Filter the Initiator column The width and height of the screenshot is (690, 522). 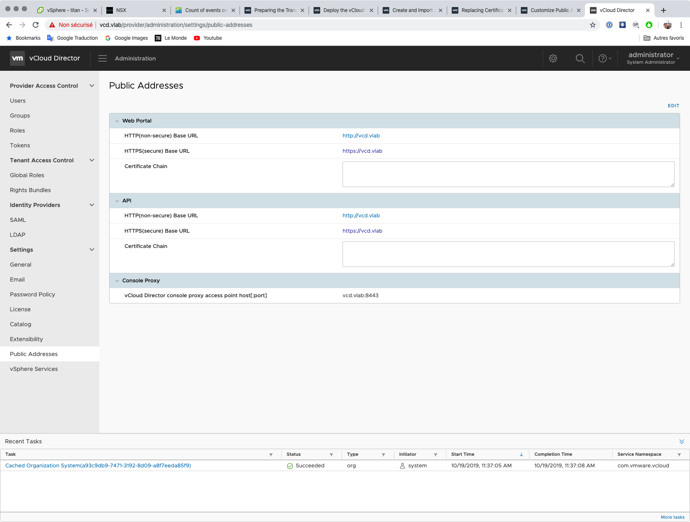tap(436, 455)
